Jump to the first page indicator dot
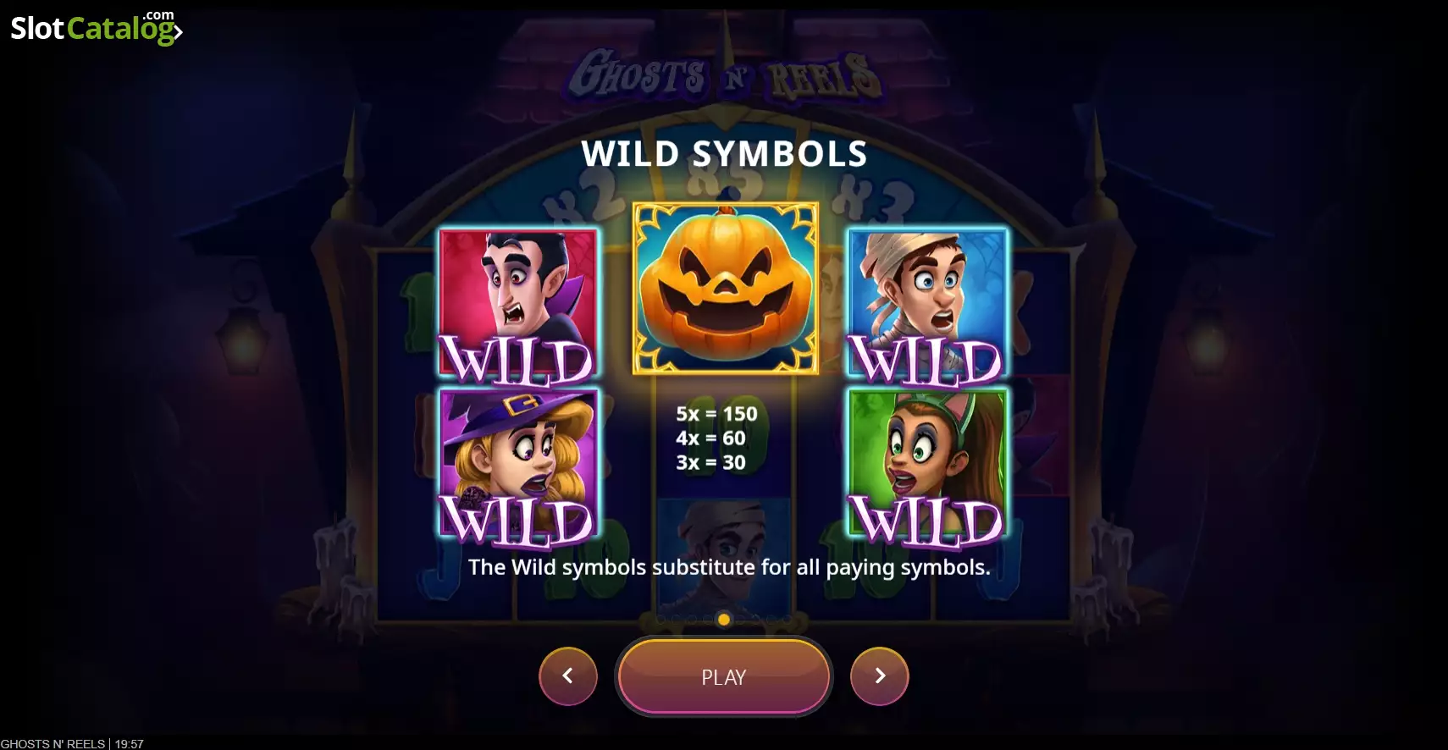Screen dimensions: 1448x750 click(660, 619)
